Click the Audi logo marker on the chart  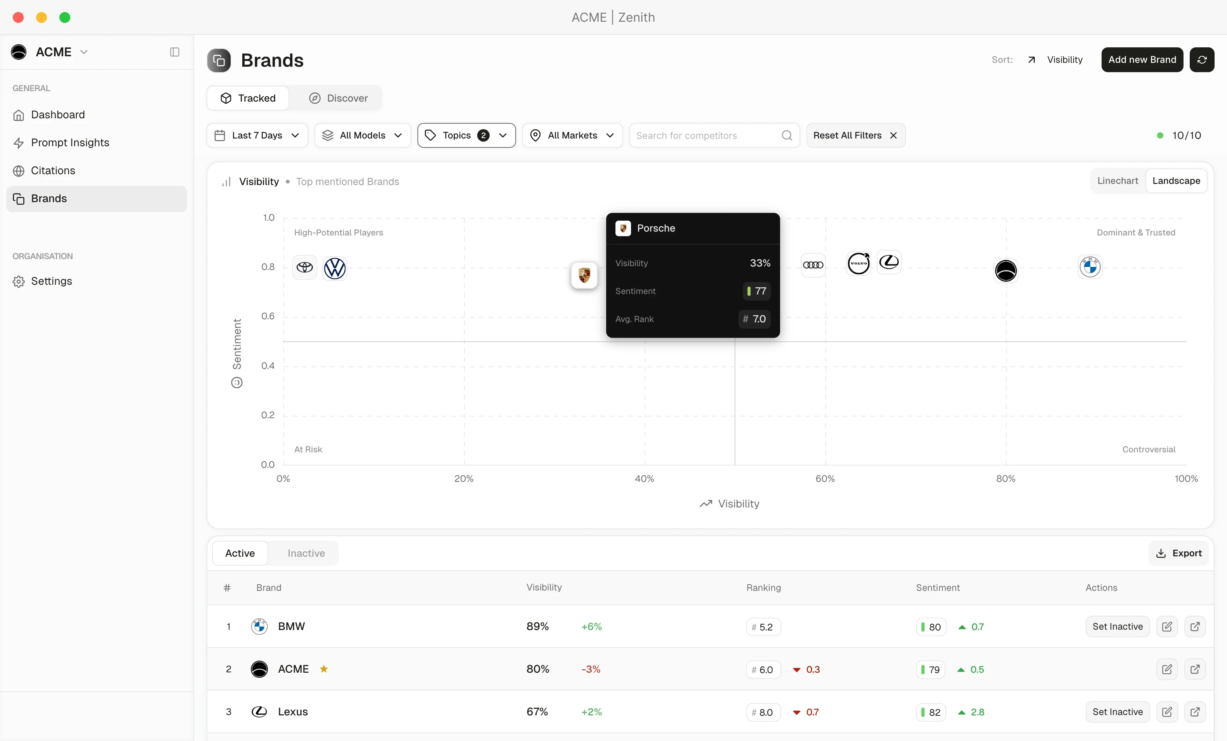813,265
